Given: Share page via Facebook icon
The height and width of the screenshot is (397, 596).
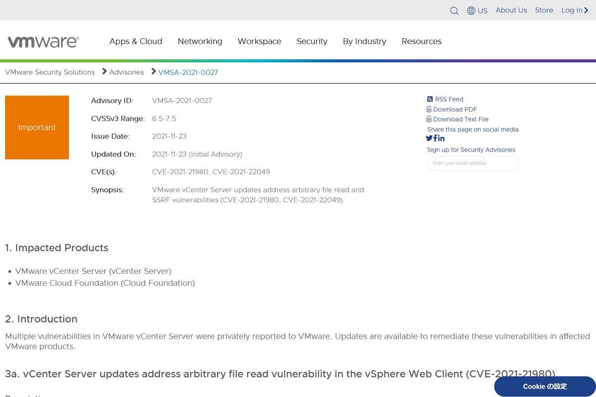Looking at the screenshot, I should click(x=436, y=138).
